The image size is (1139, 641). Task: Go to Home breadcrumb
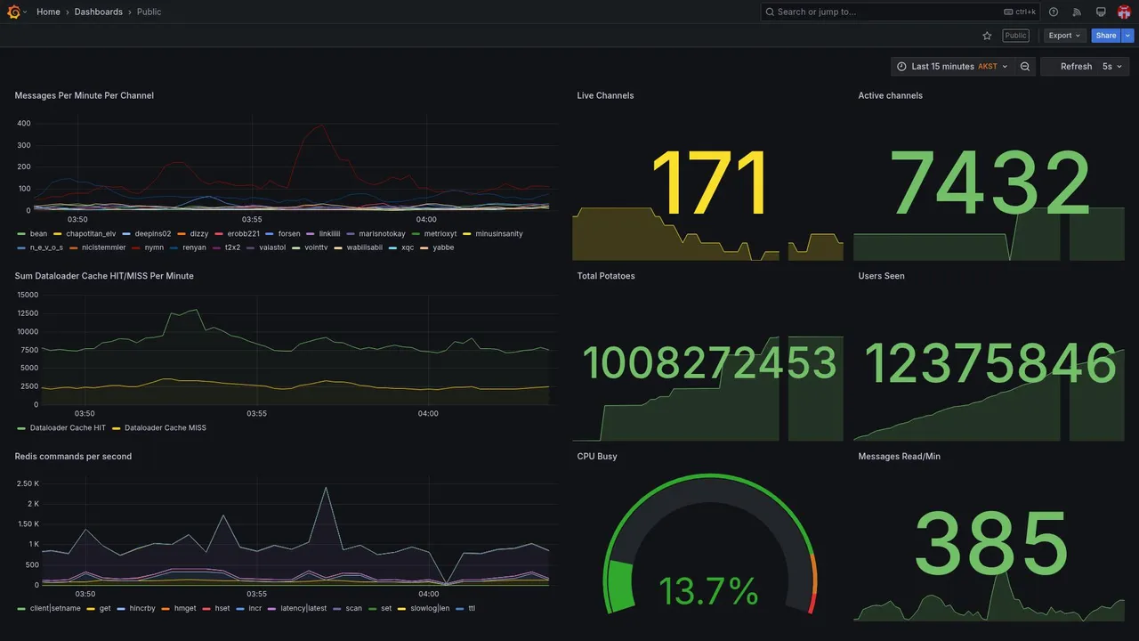[48, 12]
